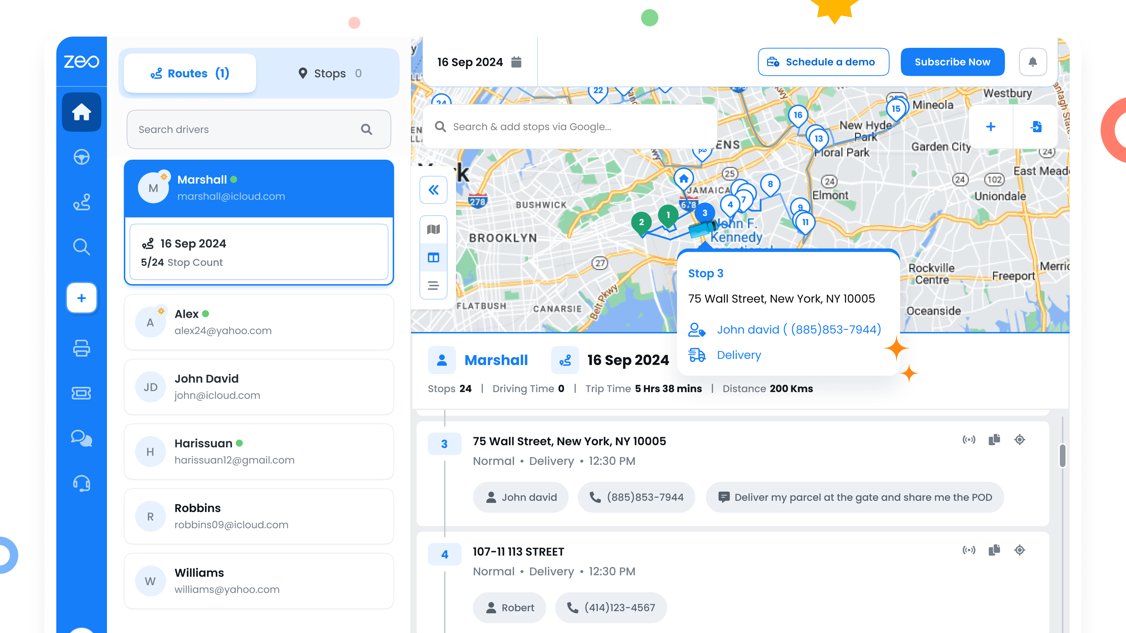The width and height of the screenshot is (1126, 633).
Task: Click copy icon on stop 4 row
Action: [994, 550]
